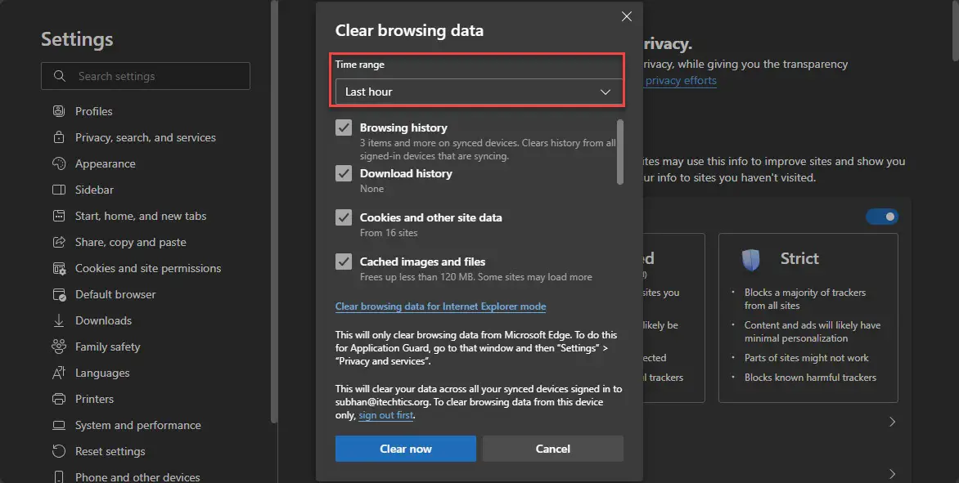
Task: Click the Time range dropdown chevron arrow
Action: point(606,92)
